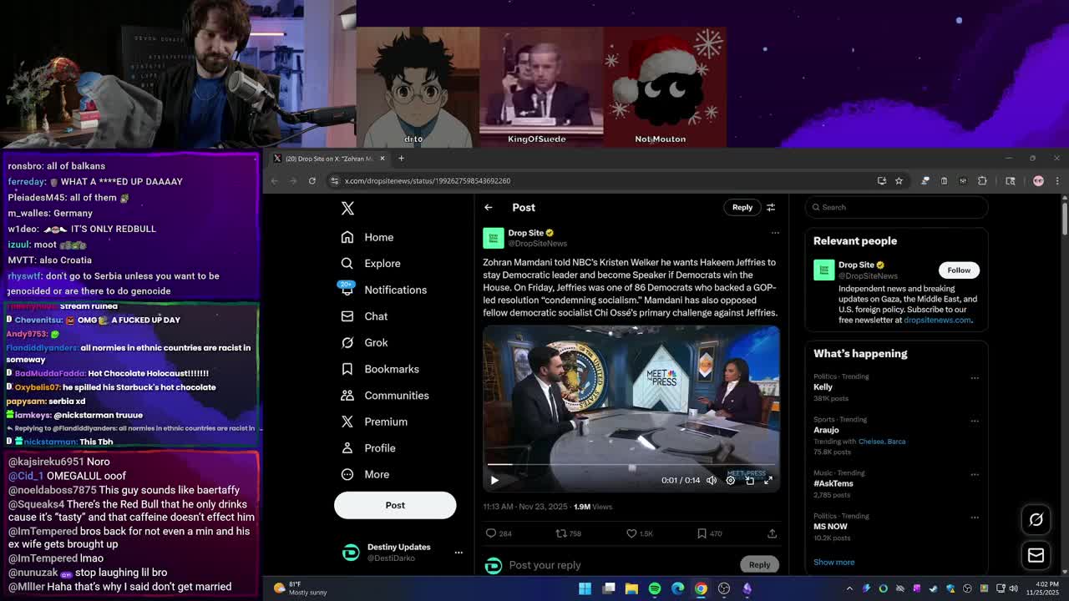Open Destiny Updates account menu
Viewport: 1069px width, 601px height.
pyautogui.click(x=458, y=553)
